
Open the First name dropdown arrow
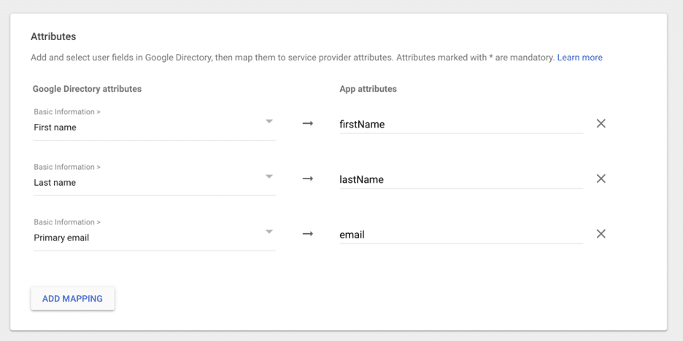coord(269,122)
